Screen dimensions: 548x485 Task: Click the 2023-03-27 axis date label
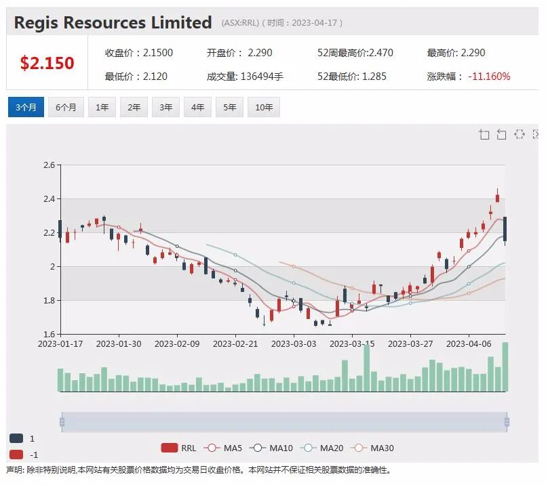click(x=410, y=344)
